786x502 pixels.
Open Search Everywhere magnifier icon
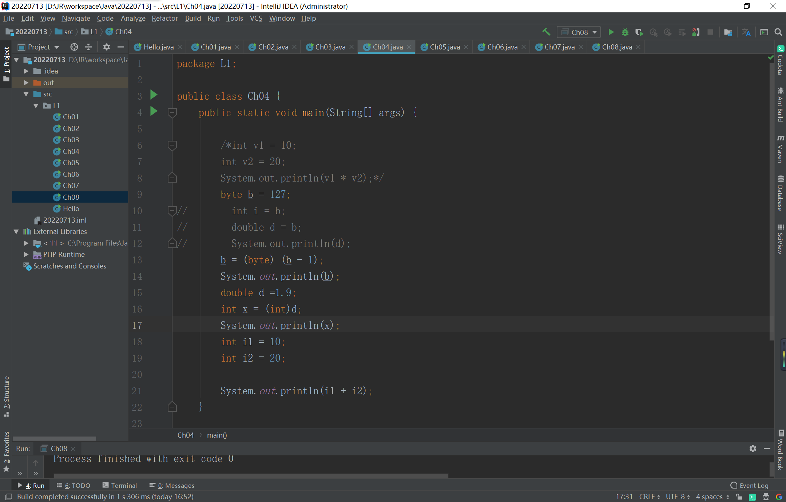tap(778, 32)
